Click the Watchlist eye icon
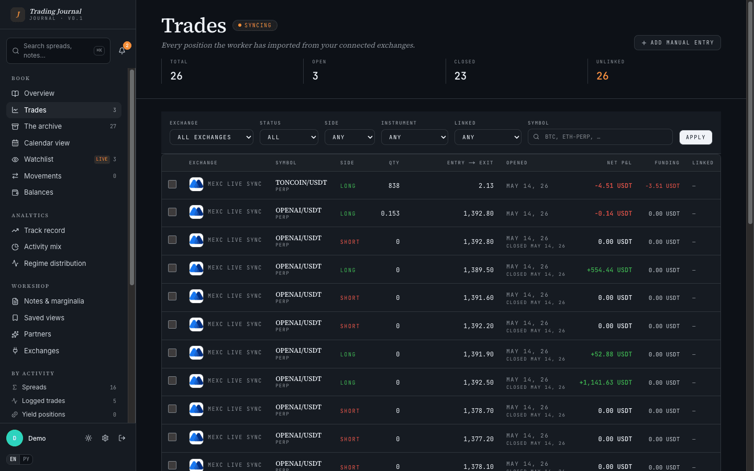Viewport: 754px width, 471px height. (15, 160)
